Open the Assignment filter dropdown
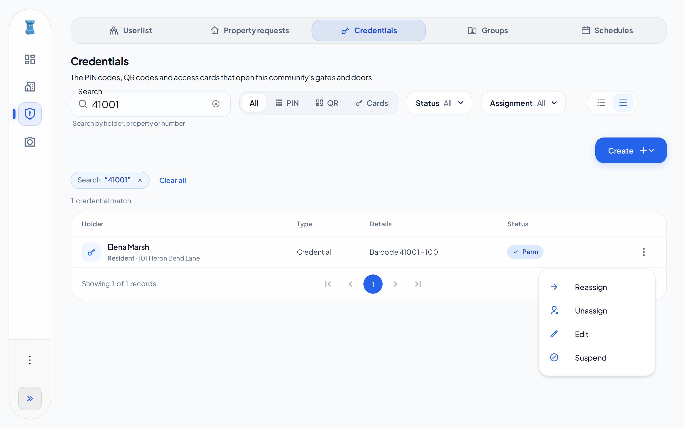The image size is (684, 428). (x=523, y=103)
